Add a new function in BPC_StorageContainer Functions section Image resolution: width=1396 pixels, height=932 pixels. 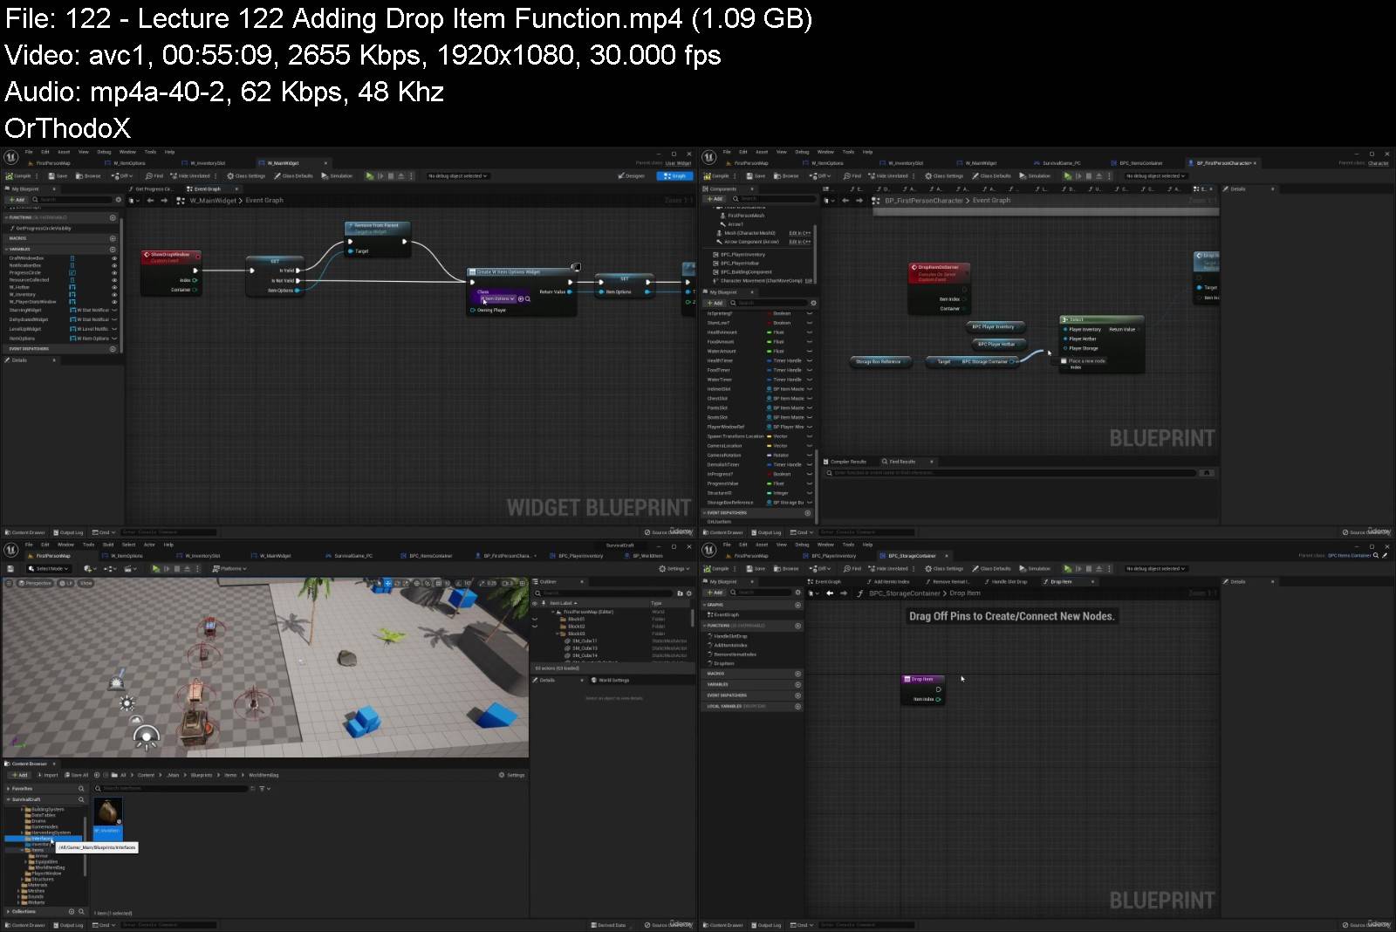pyautogui.click(x=797, y=626)
